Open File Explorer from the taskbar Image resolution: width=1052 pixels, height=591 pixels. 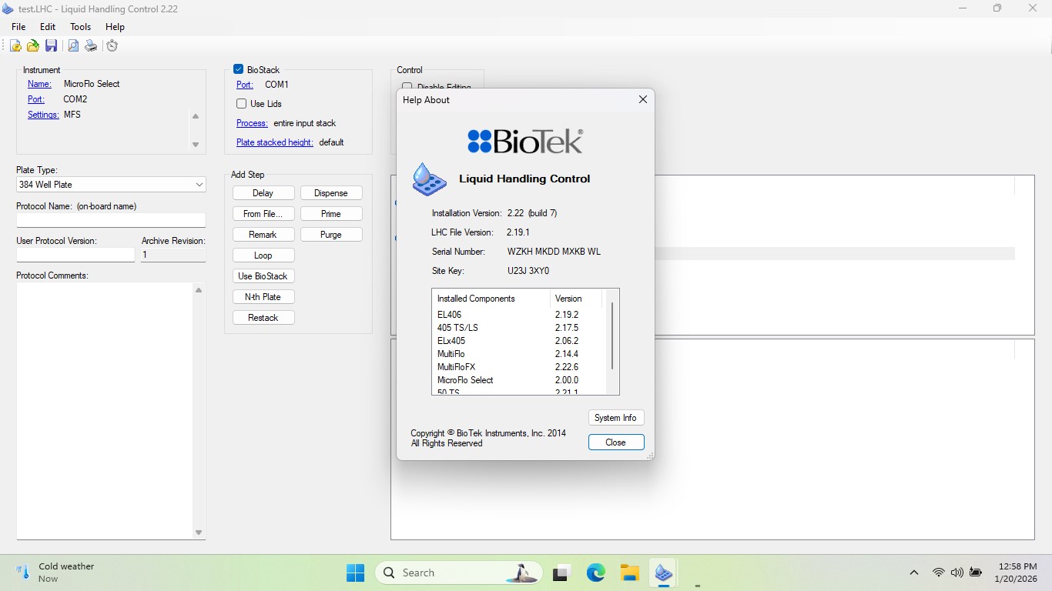[629, 573]
